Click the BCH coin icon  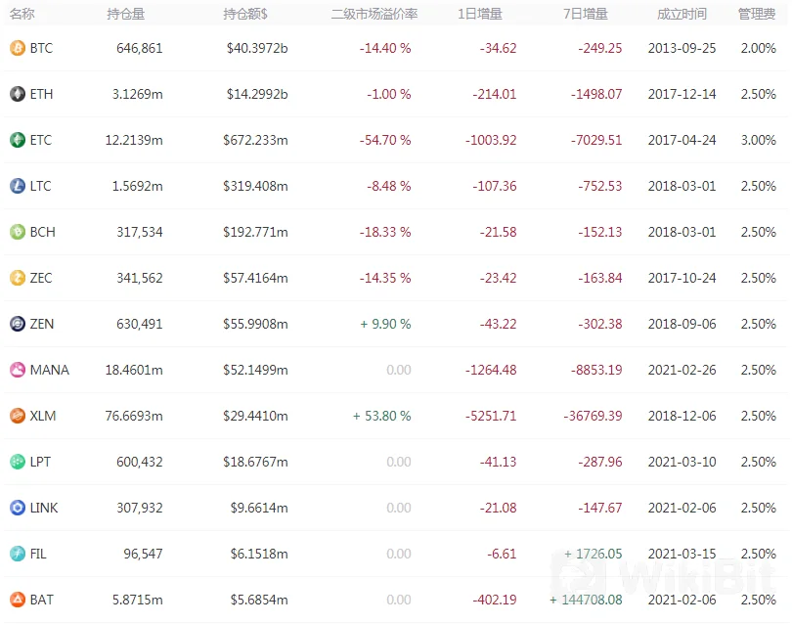(18, 232)
